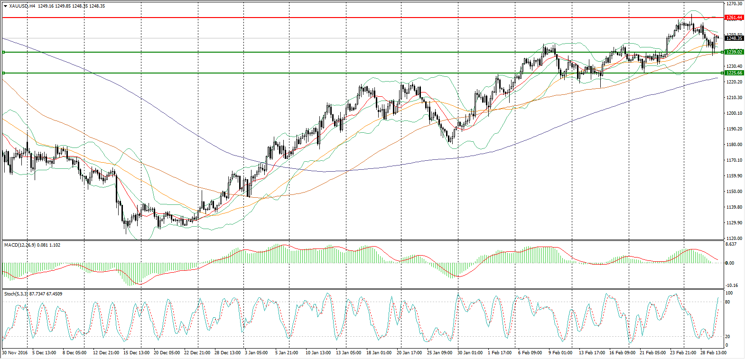This screenshot has width=745, height=359.
Task: Click the 18 Jan 01:00 time label
Action: coord(379,353)
